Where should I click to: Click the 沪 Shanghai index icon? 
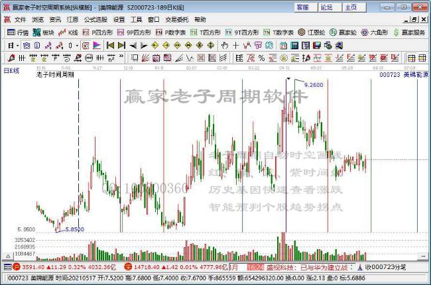click(x=17, y=267)
